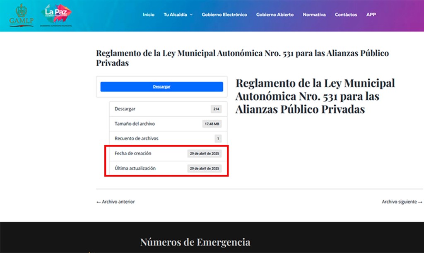
Task: Click the Fecha de creación date badge
Action: [204, 154]
